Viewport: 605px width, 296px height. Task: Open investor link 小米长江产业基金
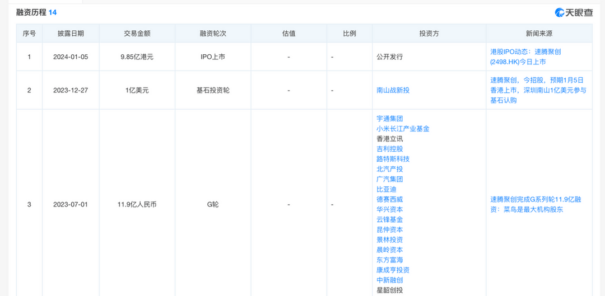coord(403,129)
